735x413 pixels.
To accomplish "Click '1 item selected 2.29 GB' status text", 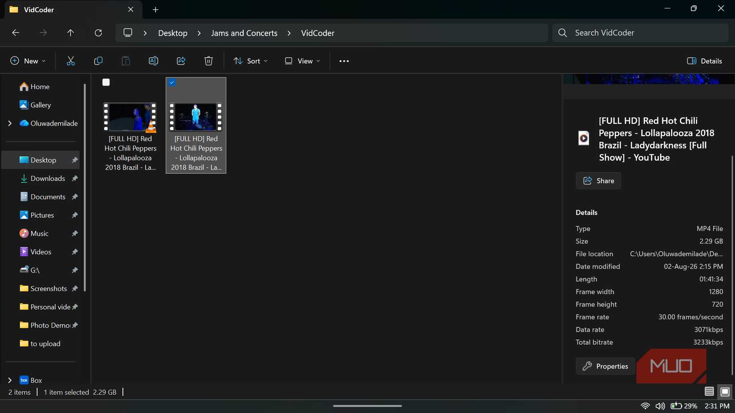I will 80,392.
